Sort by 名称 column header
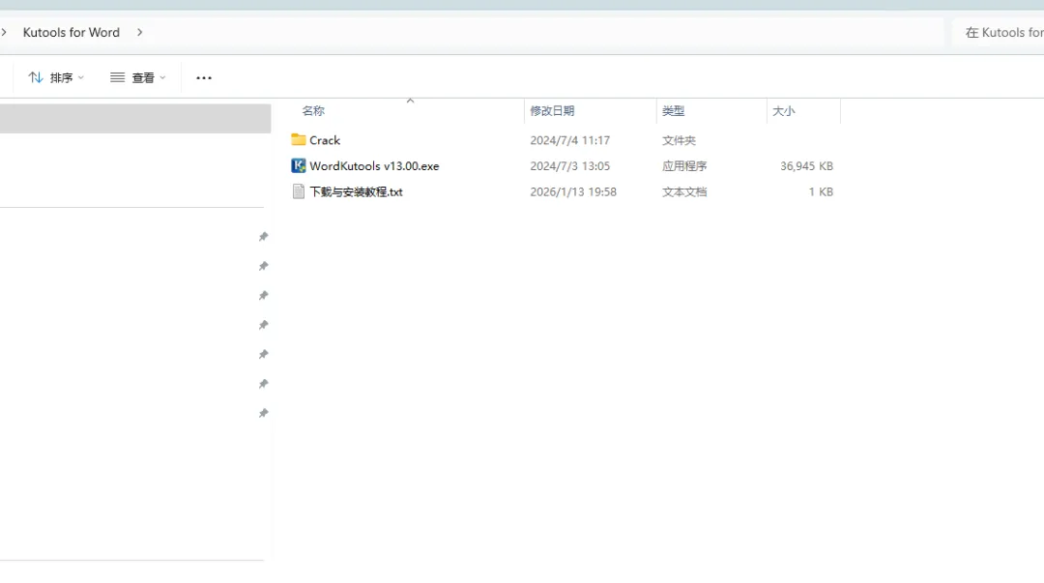Screen dimensions: 1044x583 click(x=313, y=110)
